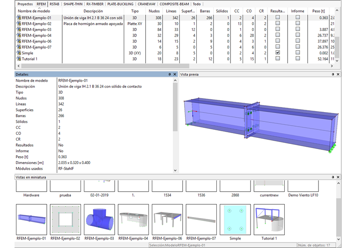The image size is (356, 248).
Task: Click the RFEM-Ejemplo-04 model file icon
Action: (19, 36)
